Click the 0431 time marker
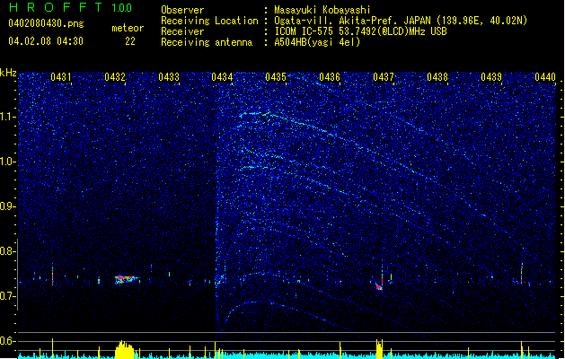 coord(60,77)
